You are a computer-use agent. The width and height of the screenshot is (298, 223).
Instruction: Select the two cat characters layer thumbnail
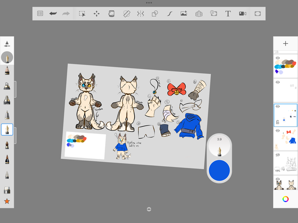point(285,183)
